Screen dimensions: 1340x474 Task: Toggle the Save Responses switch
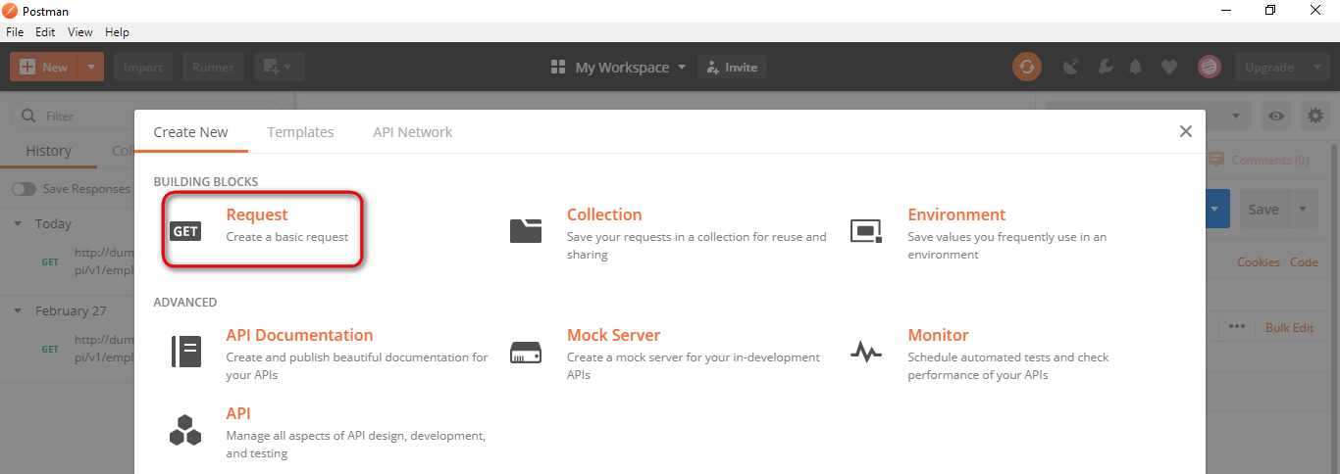[x=24, y=188]
